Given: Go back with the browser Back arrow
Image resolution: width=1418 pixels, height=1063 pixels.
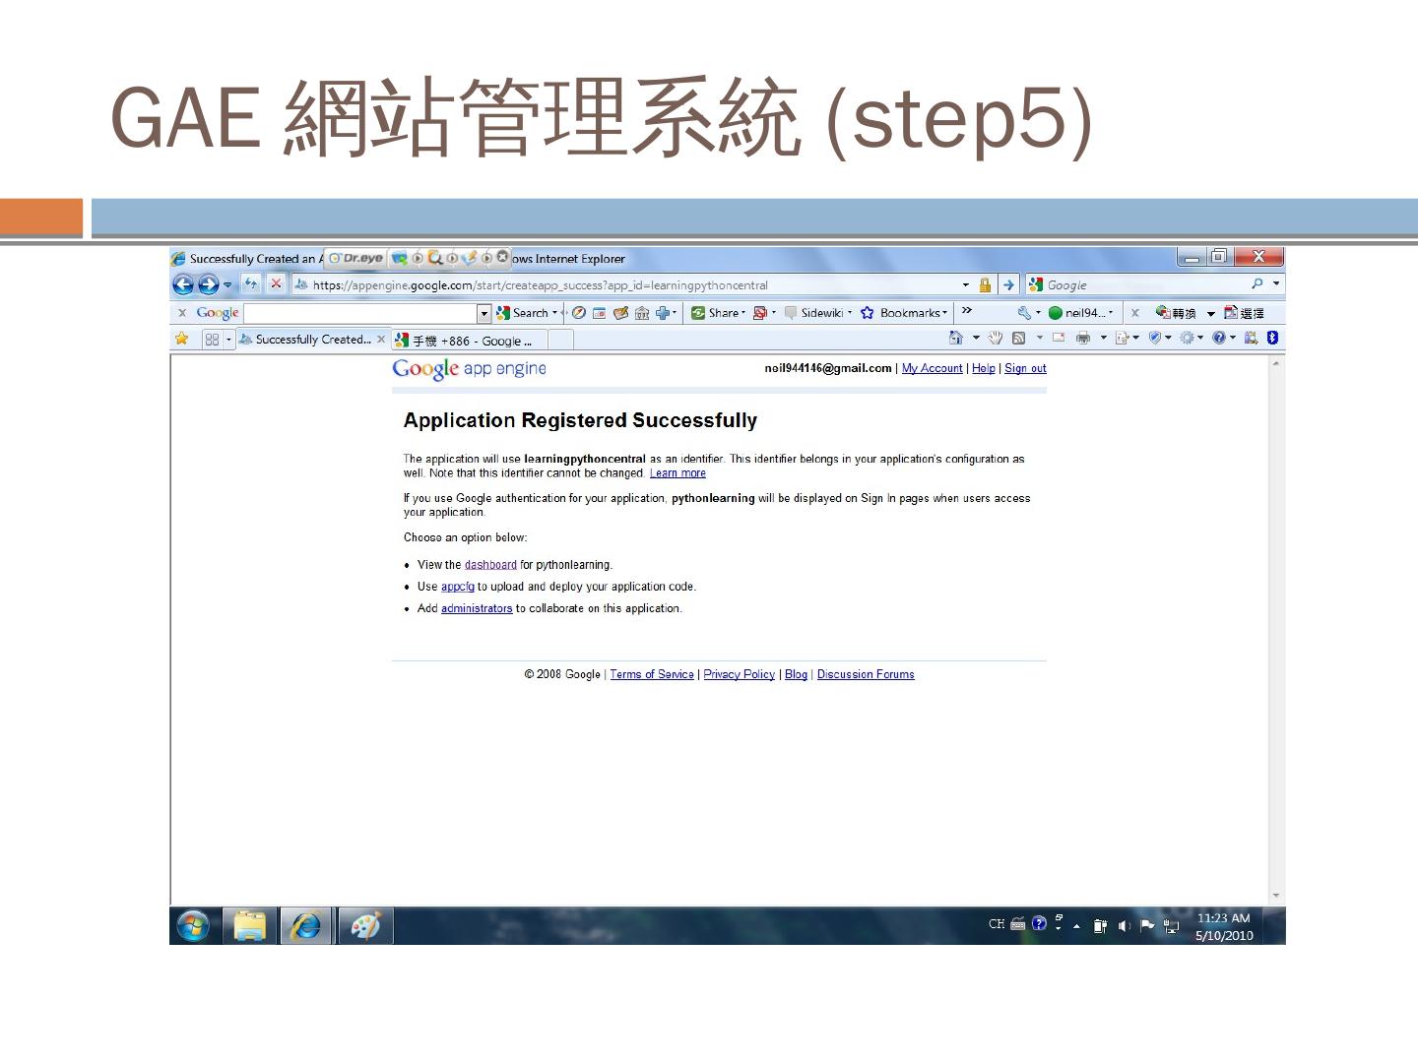Looking at the screenshot, I should click(183, 284).
